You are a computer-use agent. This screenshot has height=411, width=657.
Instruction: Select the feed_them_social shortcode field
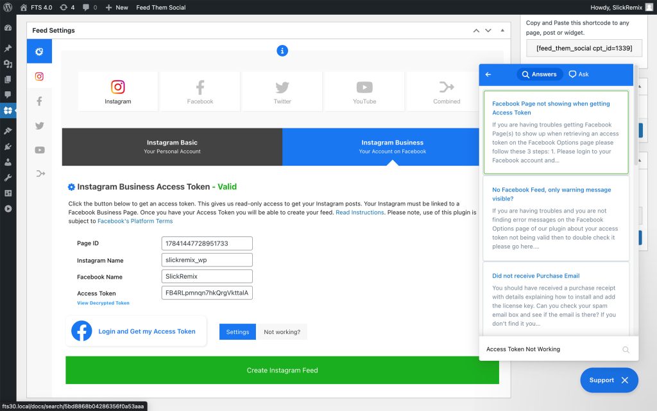tap(584, 48)
